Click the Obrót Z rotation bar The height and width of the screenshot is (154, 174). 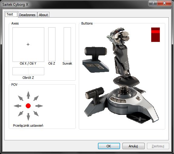tap(28, 71)
